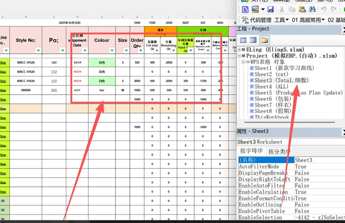Open the Order Qty column filter dropdown
This screenshot has height=223, width=345.
click(x=141, y=50)
